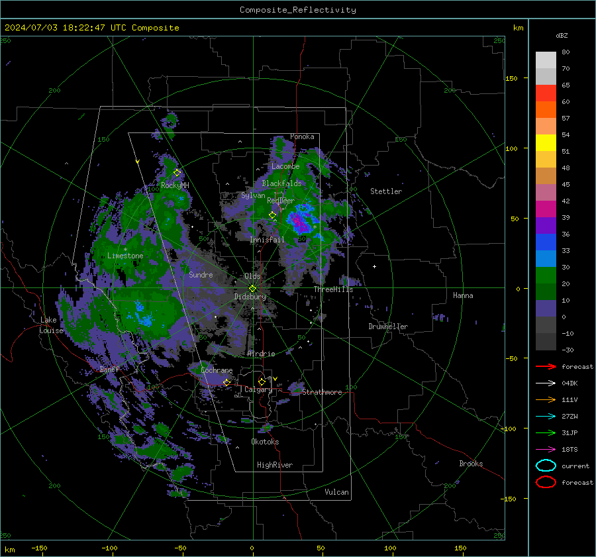The image size is (596, 557).
Task: Click the green 30 dBZ color swatch
Action: point(546,276)
